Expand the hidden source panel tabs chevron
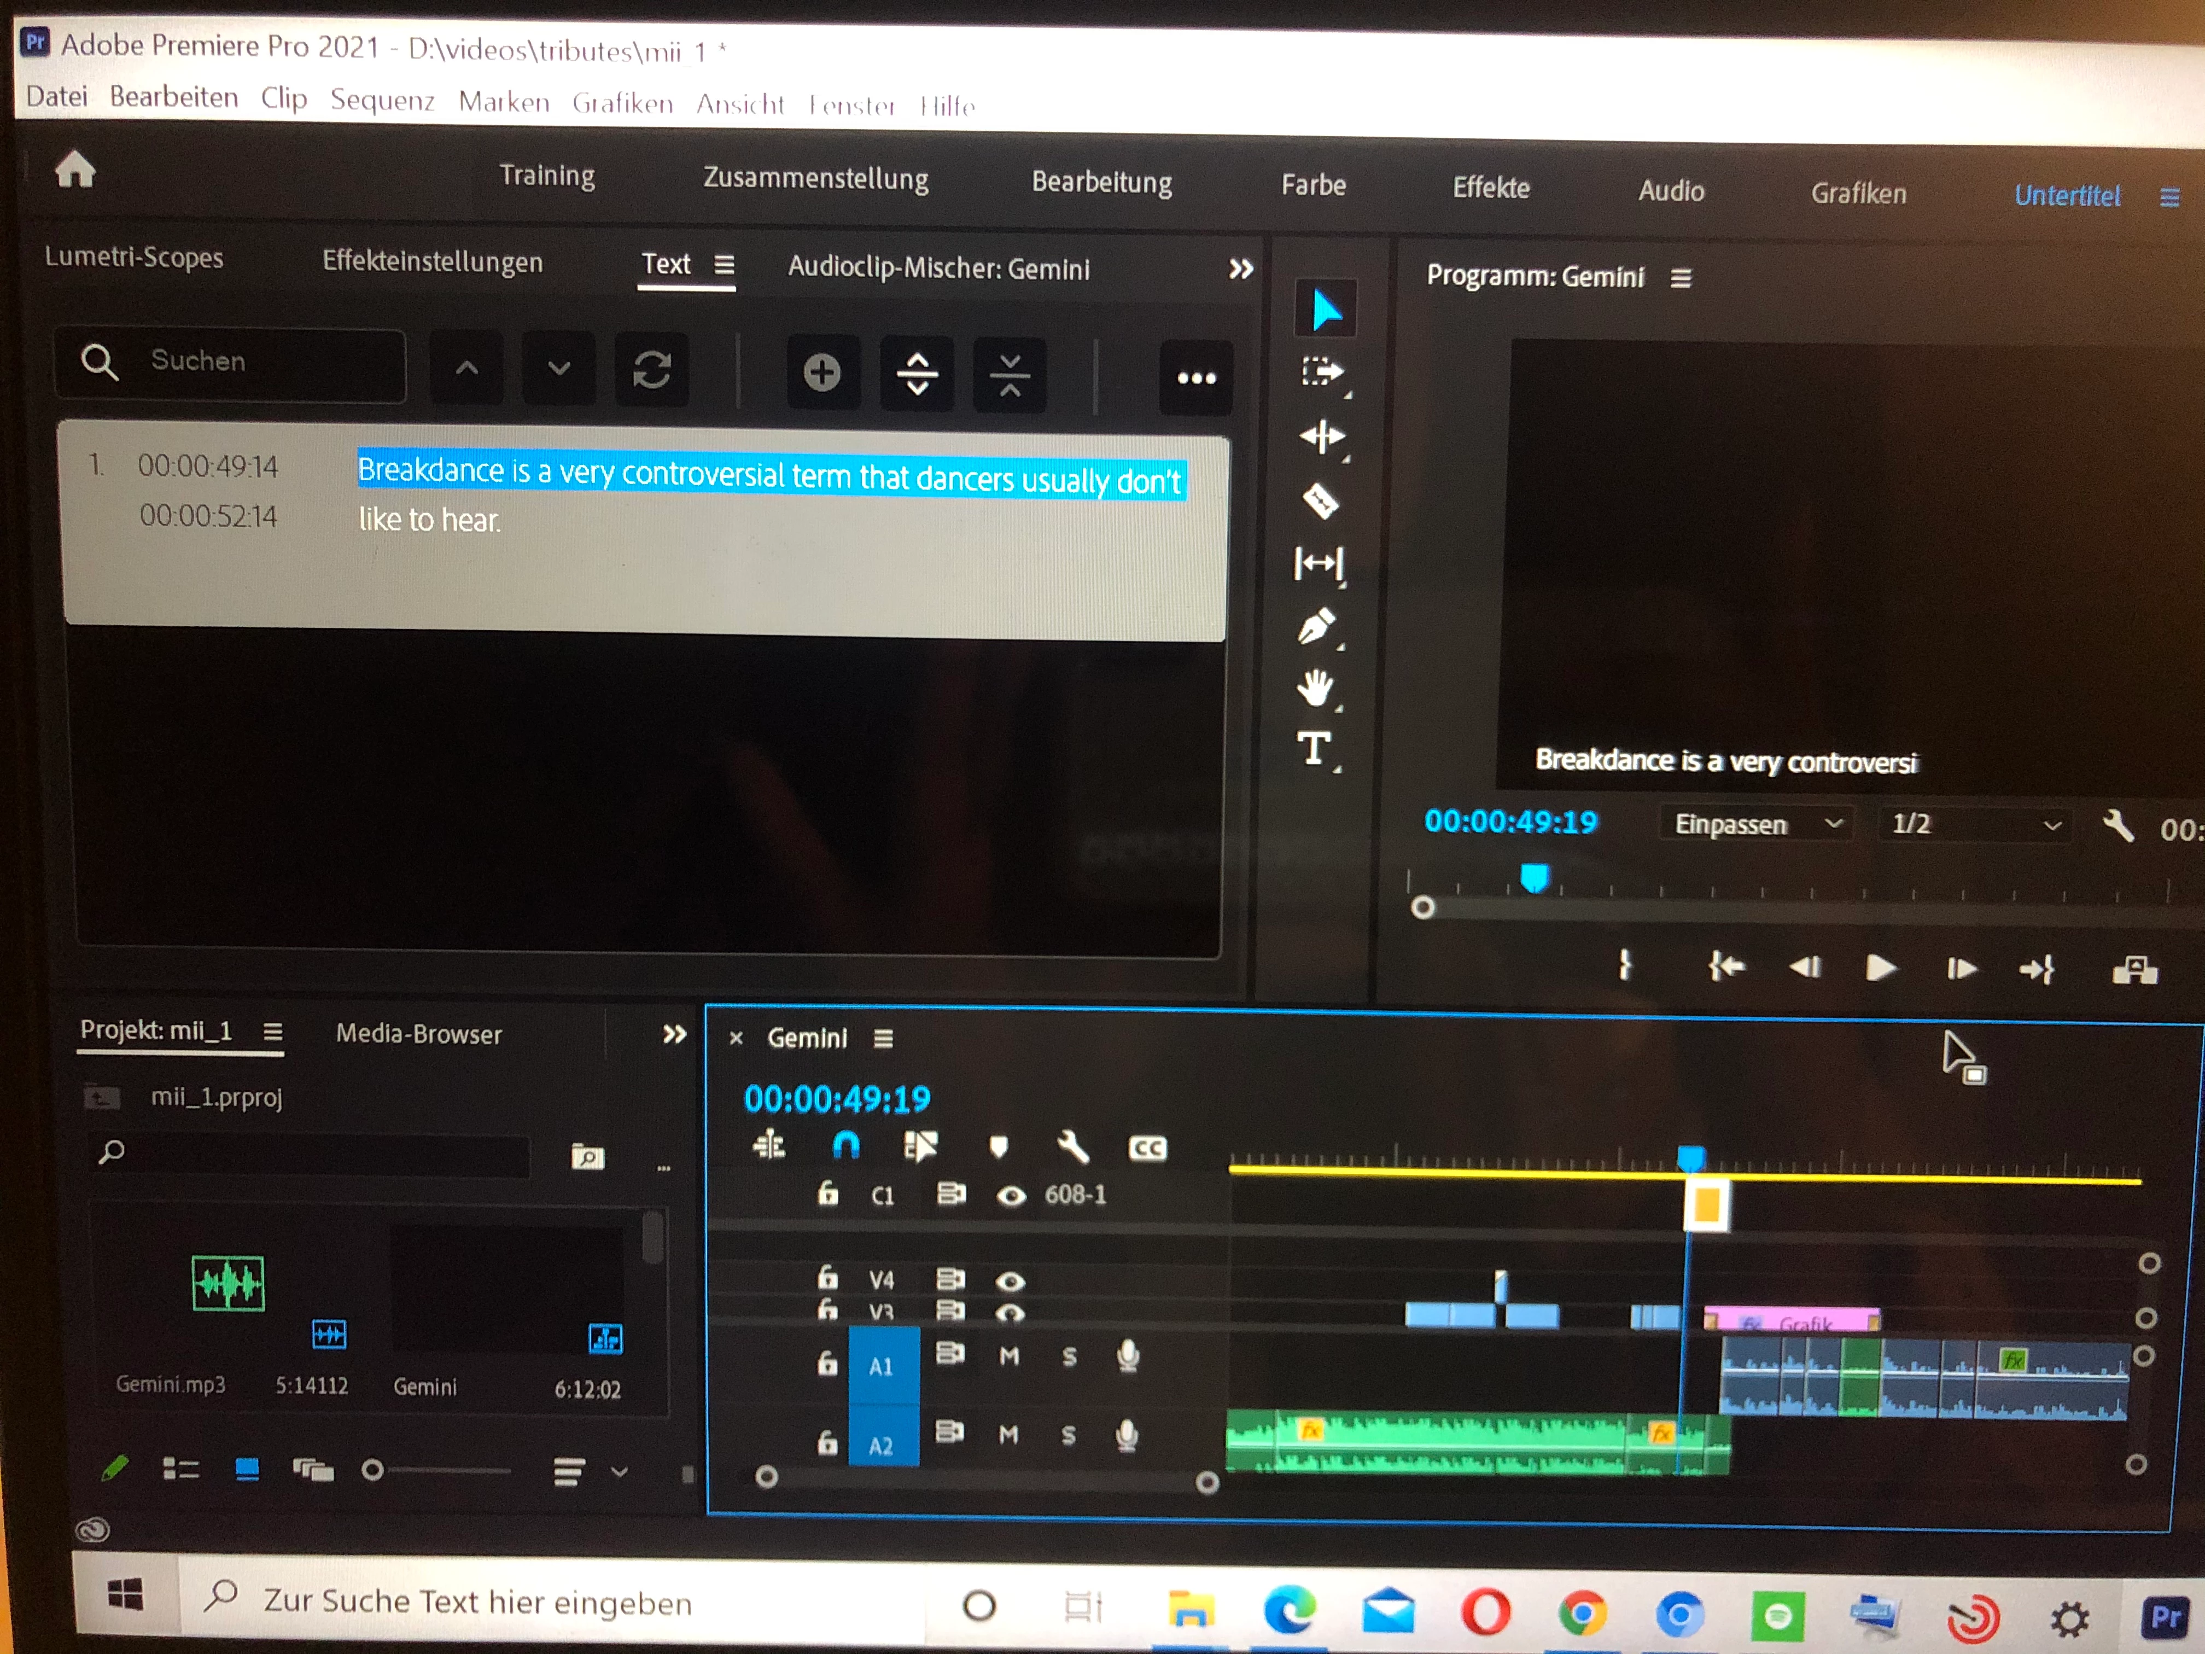Screen dimensions: 2205x1654 (x=1240, y=269)
